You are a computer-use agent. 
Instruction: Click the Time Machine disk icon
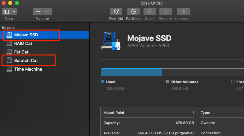pos(9,69)
